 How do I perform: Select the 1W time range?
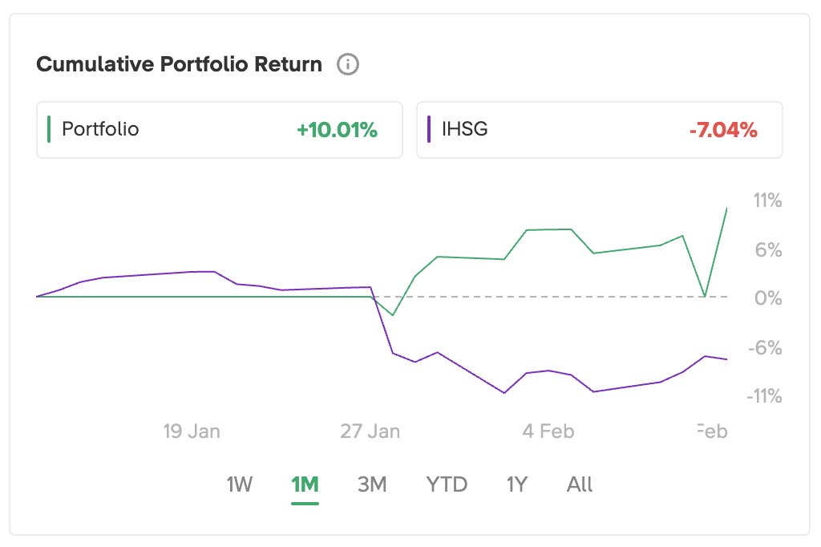coord(239,484)
